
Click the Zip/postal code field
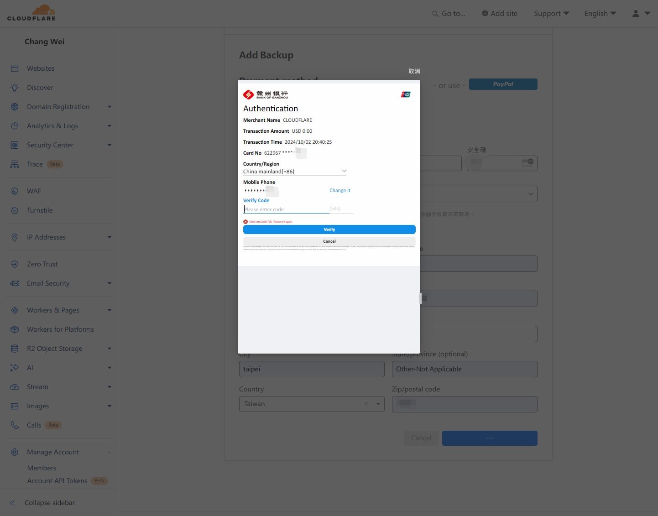coord(465,404)
